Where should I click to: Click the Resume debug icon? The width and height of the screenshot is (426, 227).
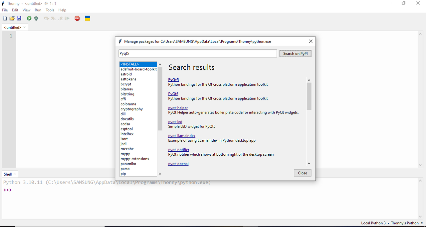point(67,18)
